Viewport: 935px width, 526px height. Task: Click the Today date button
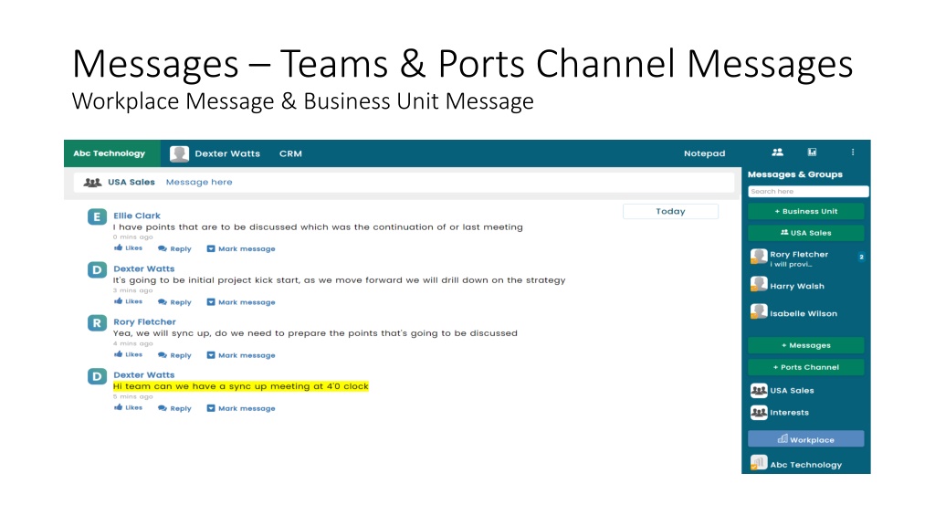point(670,212)
